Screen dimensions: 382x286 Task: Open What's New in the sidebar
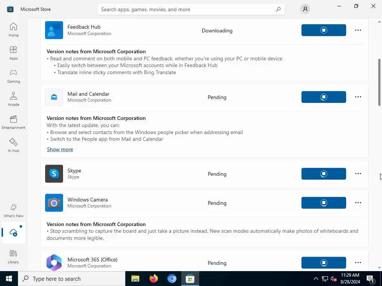click(13, 211)
